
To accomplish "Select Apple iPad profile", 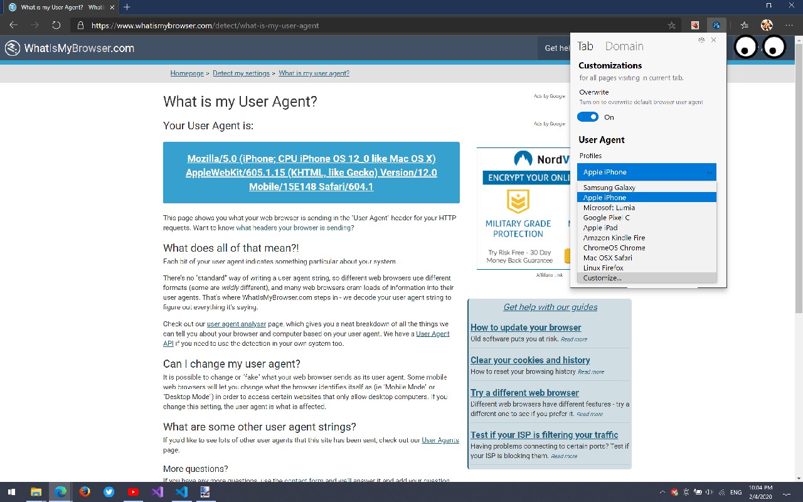I will (x=646, y=228).
